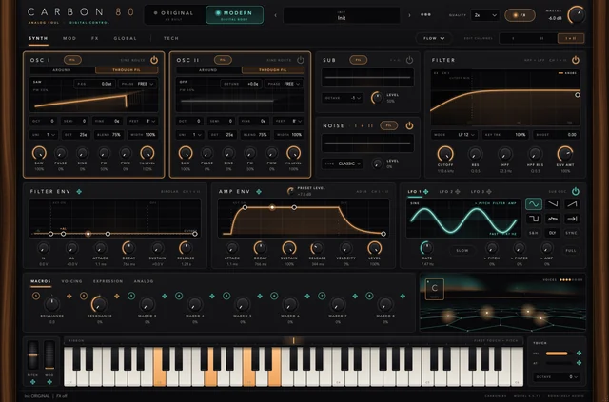Open the EXPRESSION tab
The image size is (609, 402).
point(108,281)
